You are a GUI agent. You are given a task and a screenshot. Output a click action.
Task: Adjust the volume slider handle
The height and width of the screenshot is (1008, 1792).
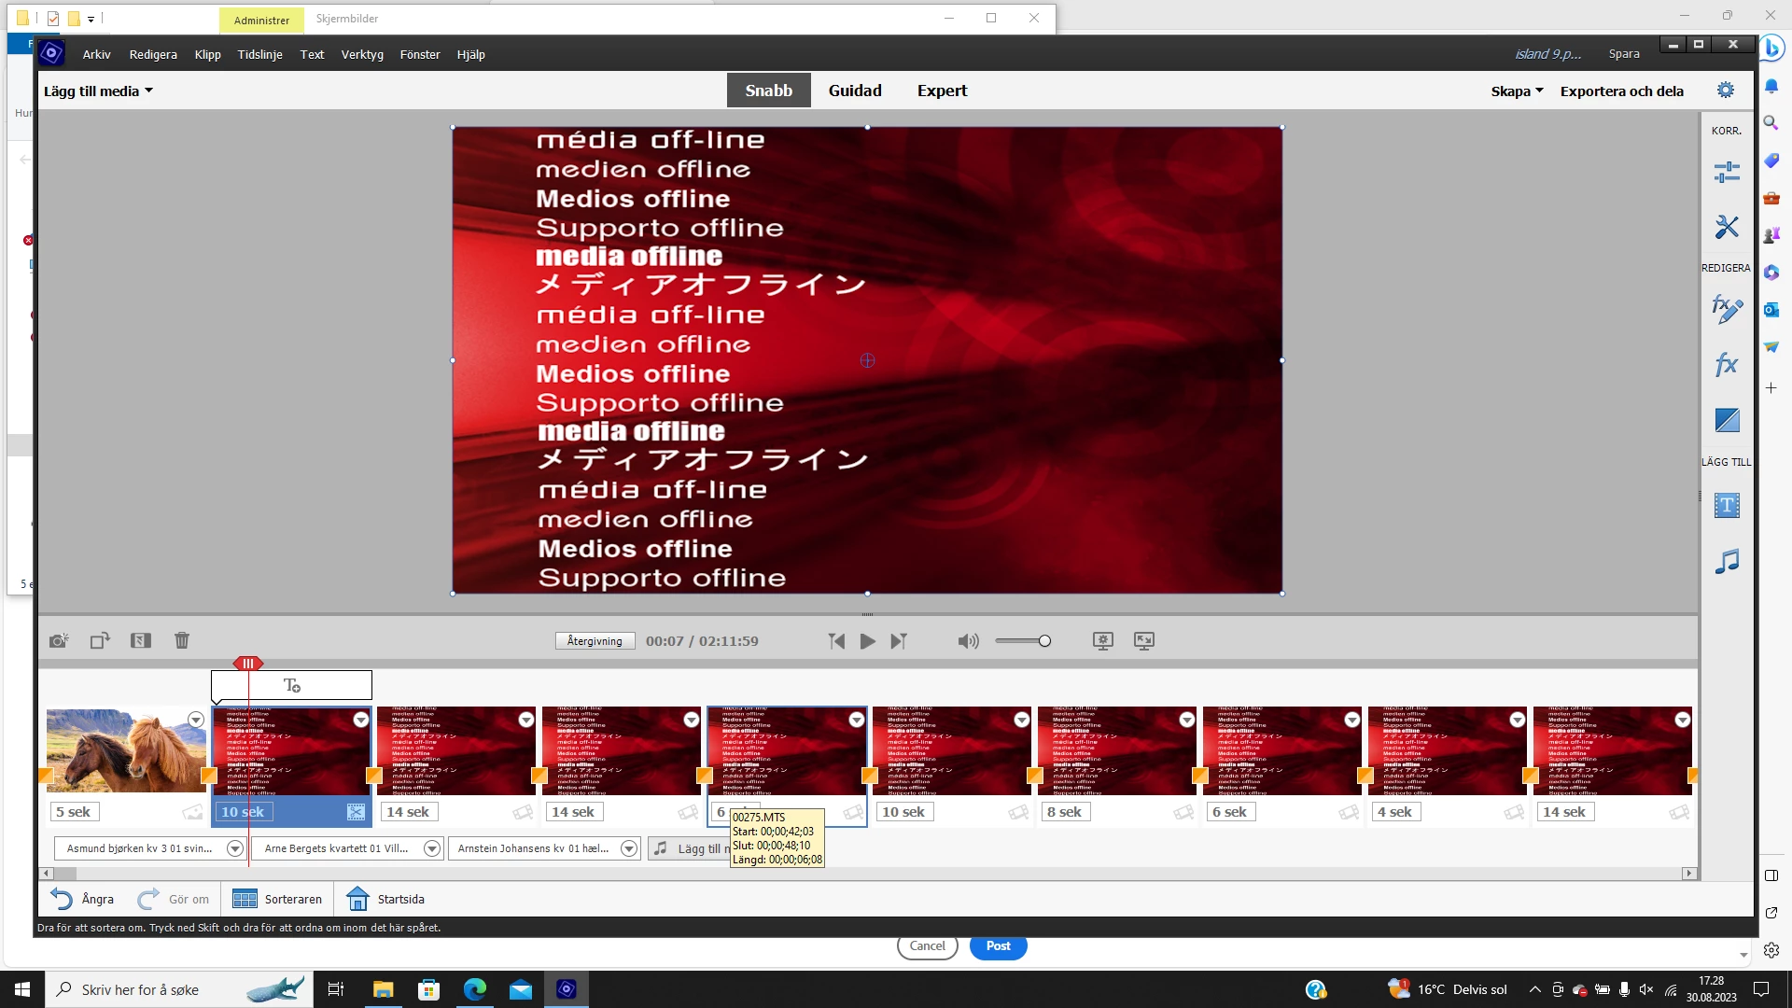[x=1044, y=640]
